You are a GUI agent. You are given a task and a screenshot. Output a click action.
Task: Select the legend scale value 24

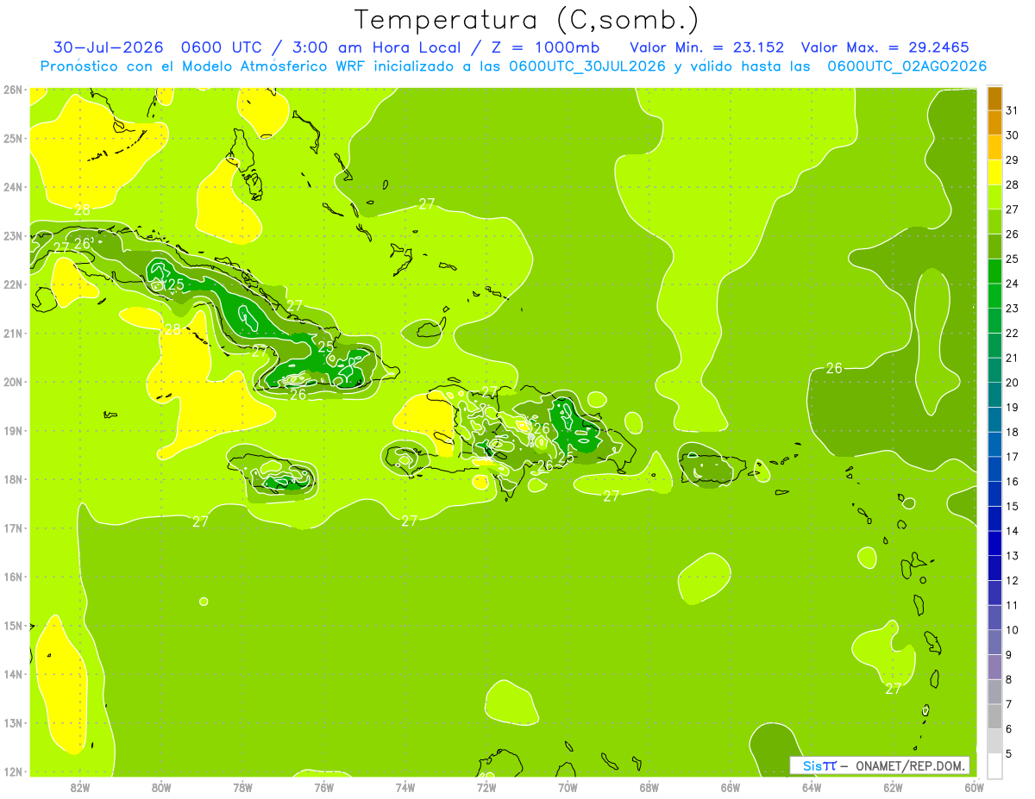click(1012, 284)
